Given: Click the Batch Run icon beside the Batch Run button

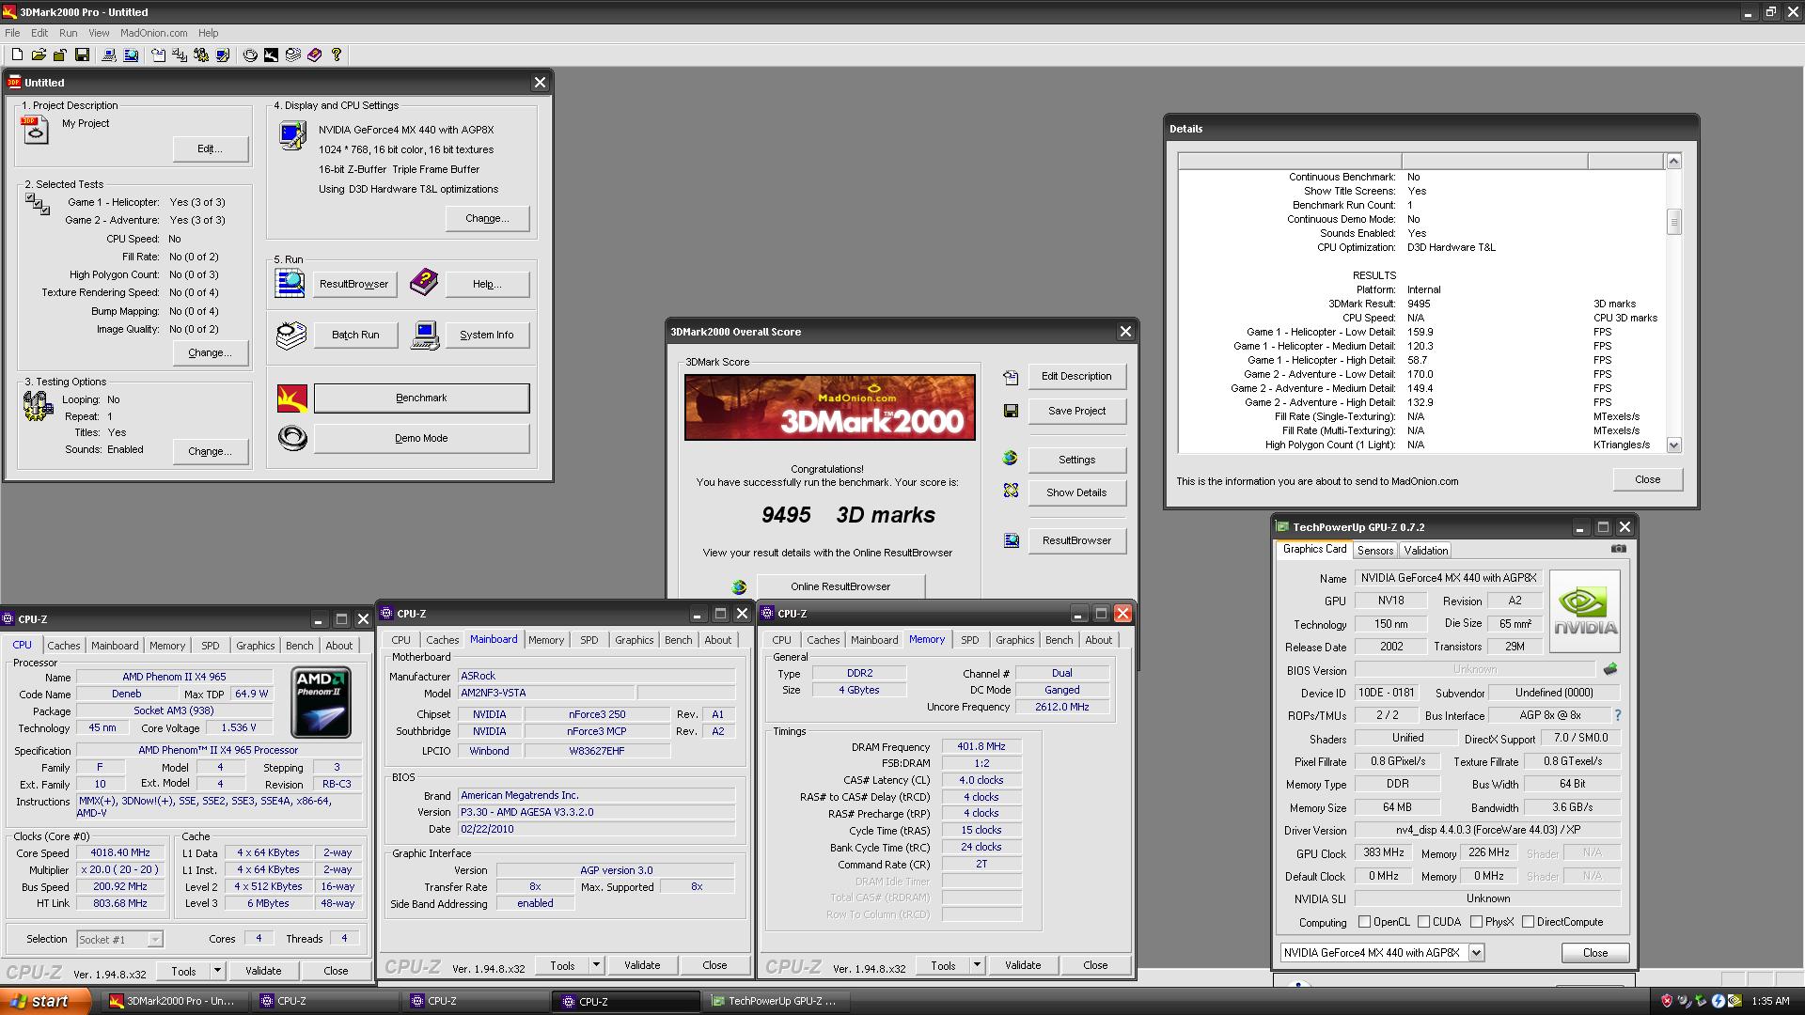Looking at the screenshot, I should (291, 335).
